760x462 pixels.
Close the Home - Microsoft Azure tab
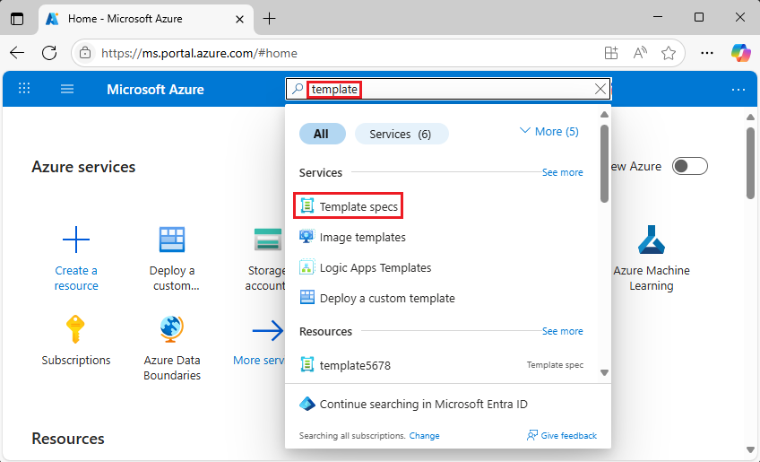(x=239, y=20)
